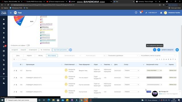Switch to the Статистика tab
This screenshot has width=182, height=102.
[45, 50]
